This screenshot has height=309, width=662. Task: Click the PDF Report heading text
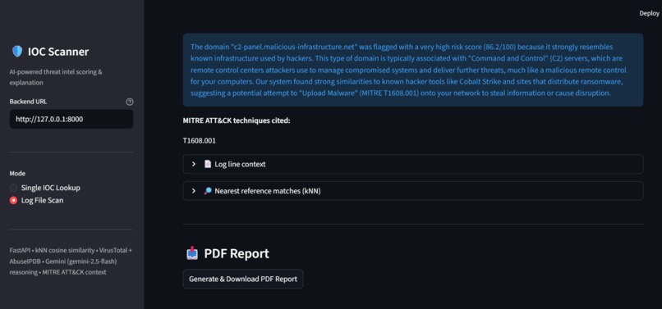point(237,254)
